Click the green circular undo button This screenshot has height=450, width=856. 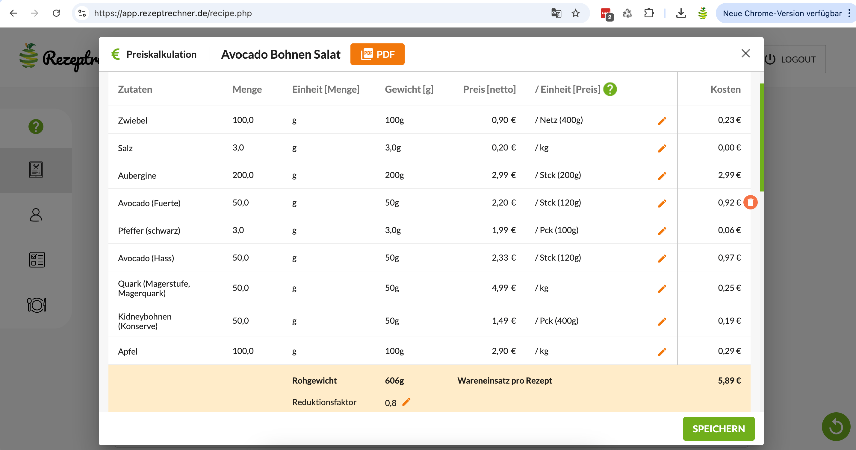tap(836, 426)
